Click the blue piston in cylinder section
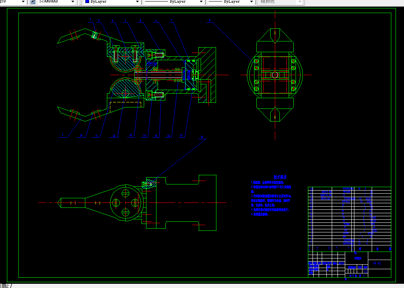The width and height of the screenshot is (404, 288). click(189, 75)
